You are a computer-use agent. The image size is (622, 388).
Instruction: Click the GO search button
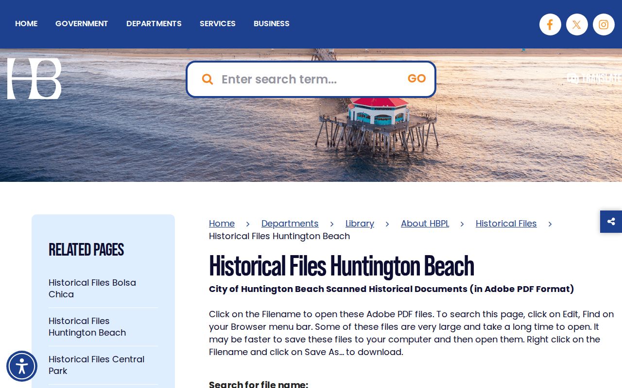(416, 79)
